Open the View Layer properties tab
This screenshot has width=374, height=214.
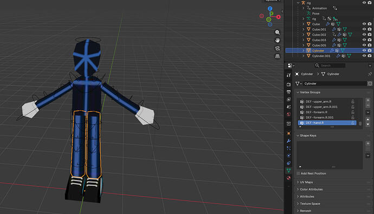(x=288, y=99)
